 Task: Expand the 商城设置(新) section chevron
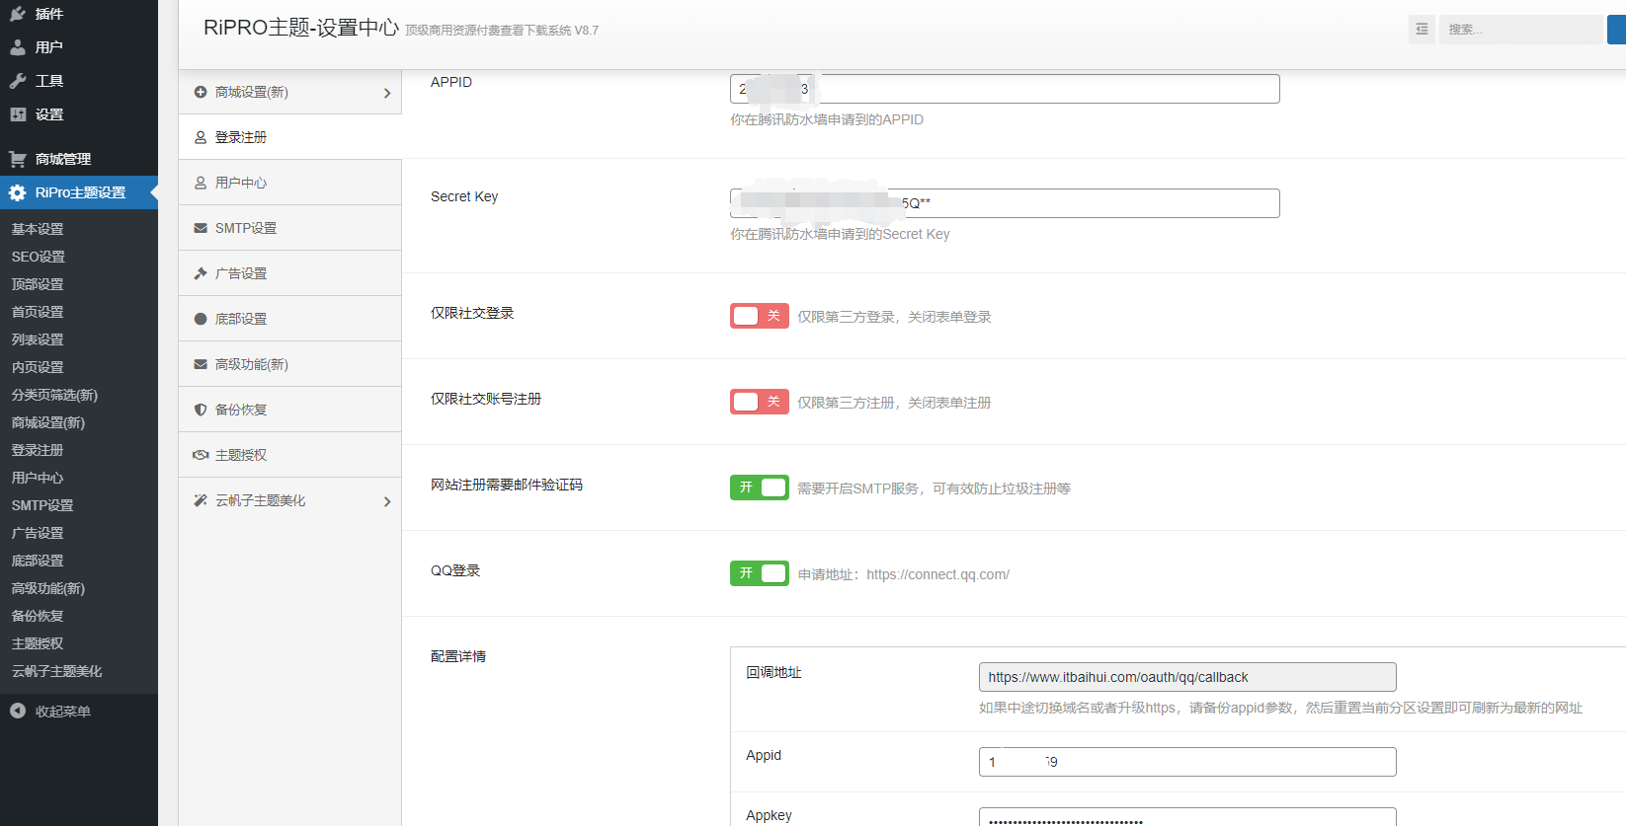click(386, 93)
